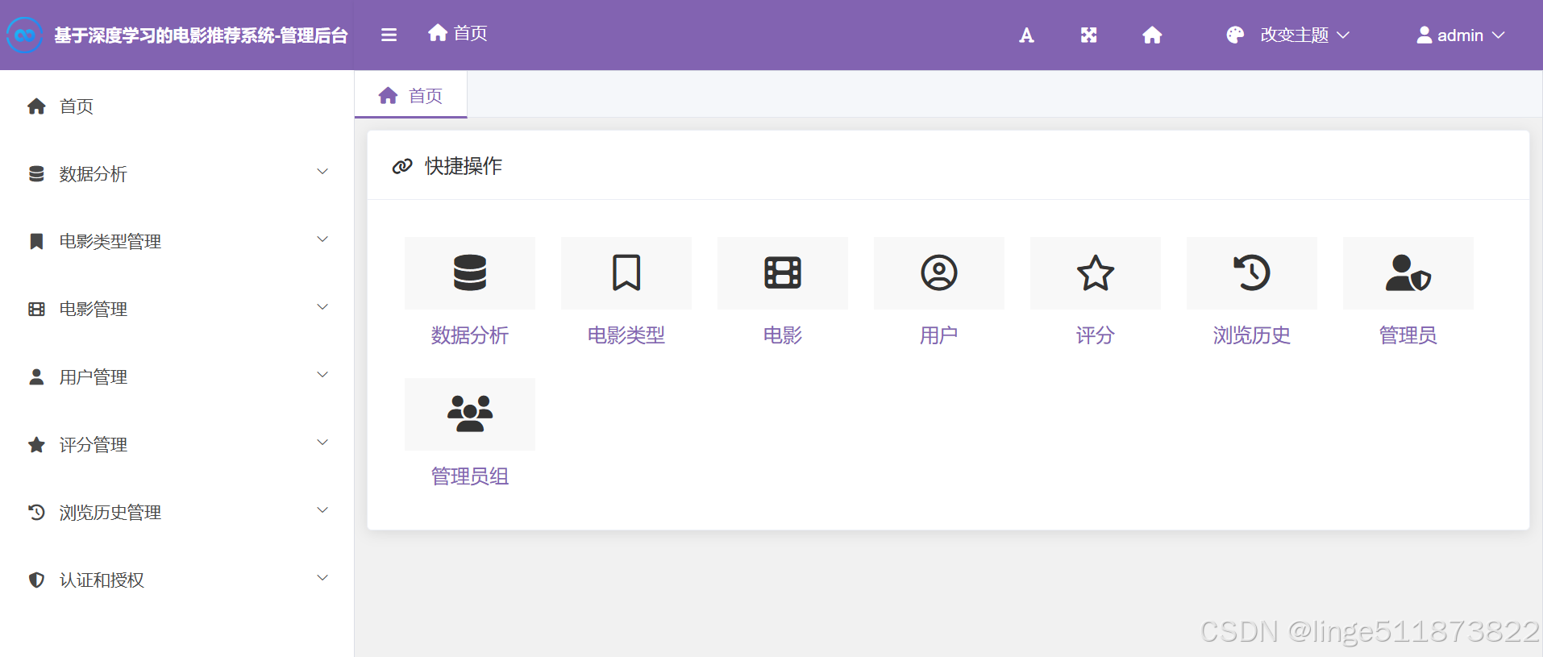The image size is (1543, 657).
Task: Click the 管理员组 shortcut link text
Action: 470,476
